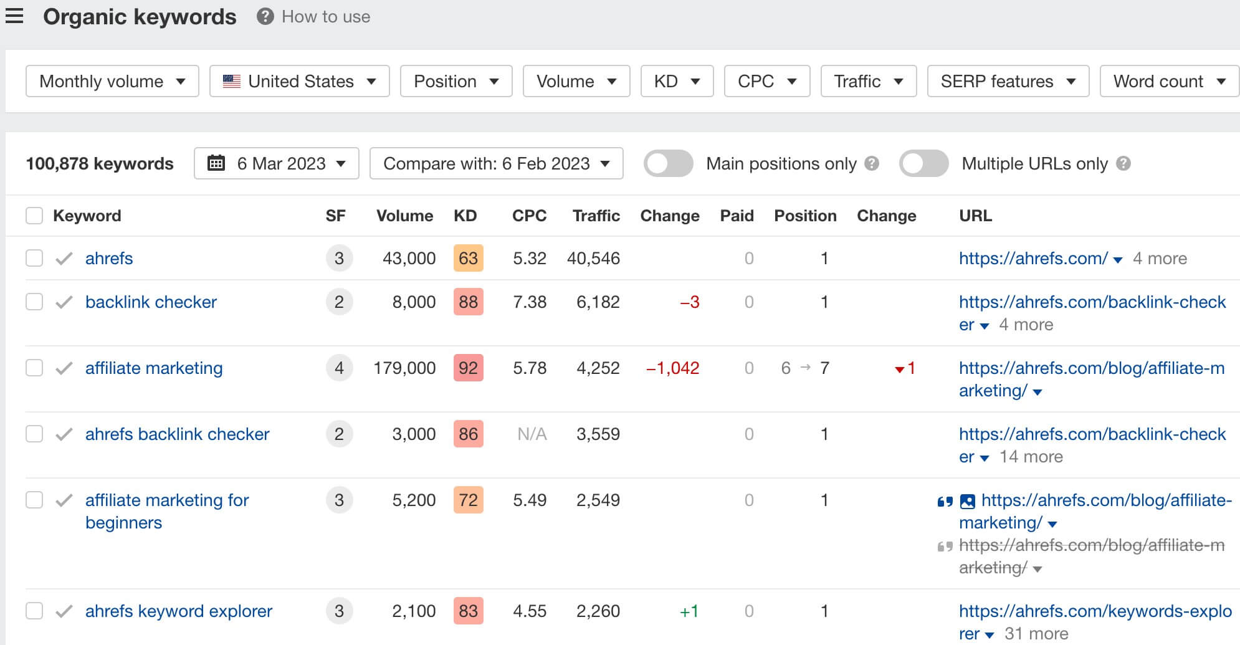This screenshot has width=1240, height=645.
Task: Click 14 more URLs for ahrefs backlink checker
Action: pyautogui.click(x=1031, y=456)
